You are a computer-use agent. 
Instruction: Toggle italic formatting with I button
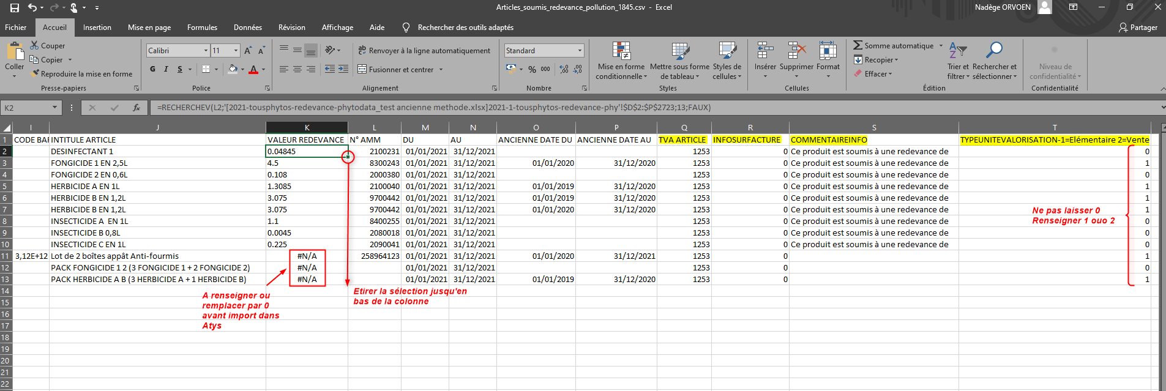point(166,70)
